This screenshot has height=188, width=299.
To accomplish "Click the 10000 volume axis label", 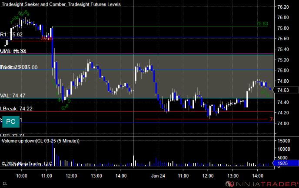I will [284, 149].
